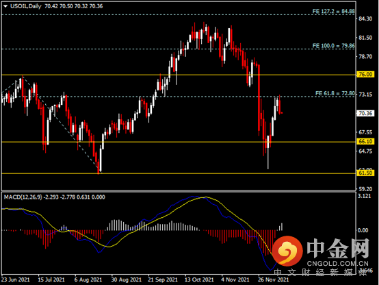379x285 pixels.
Task: Click the 59.20 price axis value
Action: click(x=365, y=189)
